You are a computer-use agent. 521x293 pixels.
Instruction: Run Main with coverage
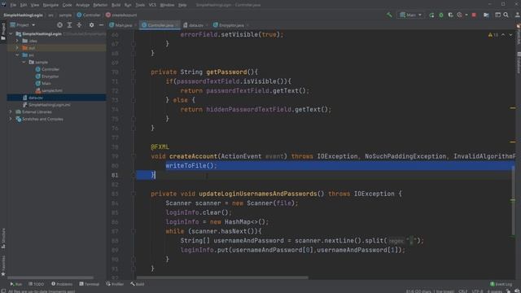(450, 15)
